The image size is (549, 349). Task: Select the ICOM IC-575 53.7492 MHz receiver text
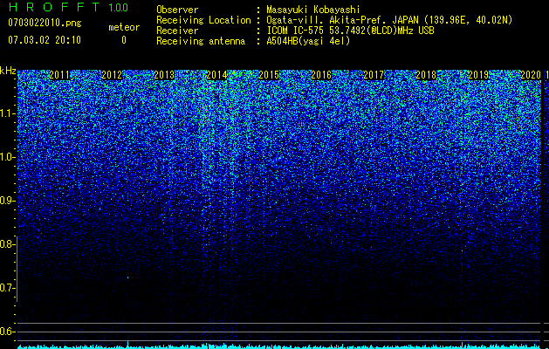[351, 31]
